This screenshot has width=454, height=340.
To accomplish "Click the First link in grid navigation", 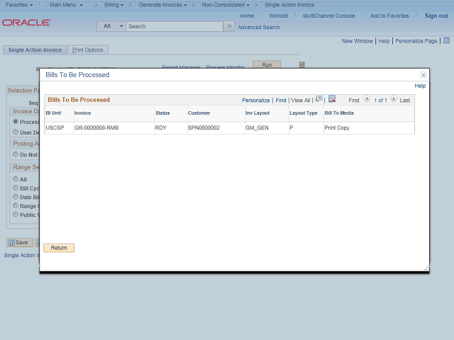I will pos(354,101).
